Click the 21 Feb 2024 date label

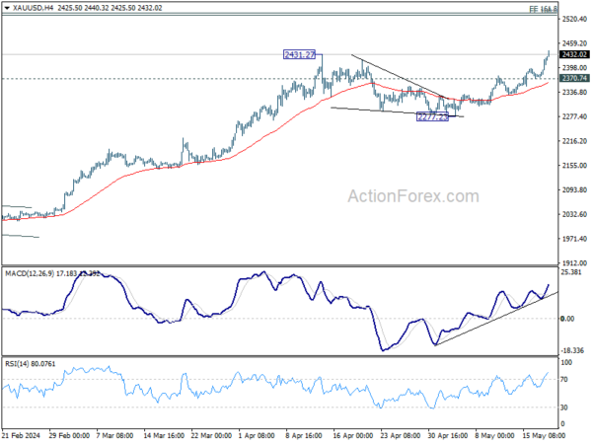[21, 436]
